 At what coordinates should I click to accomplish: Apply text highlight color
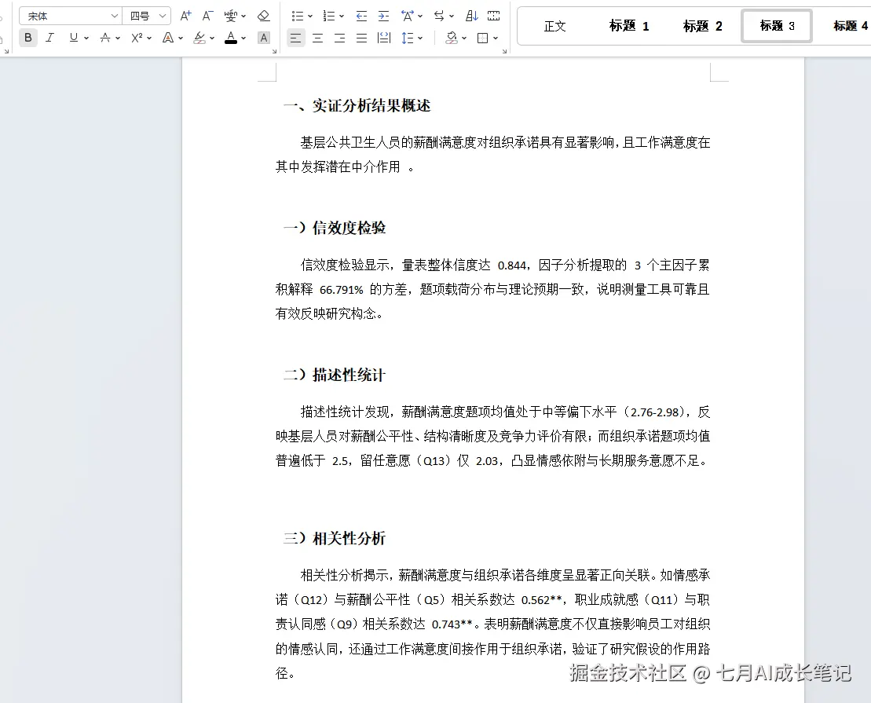tap(199, 38)
